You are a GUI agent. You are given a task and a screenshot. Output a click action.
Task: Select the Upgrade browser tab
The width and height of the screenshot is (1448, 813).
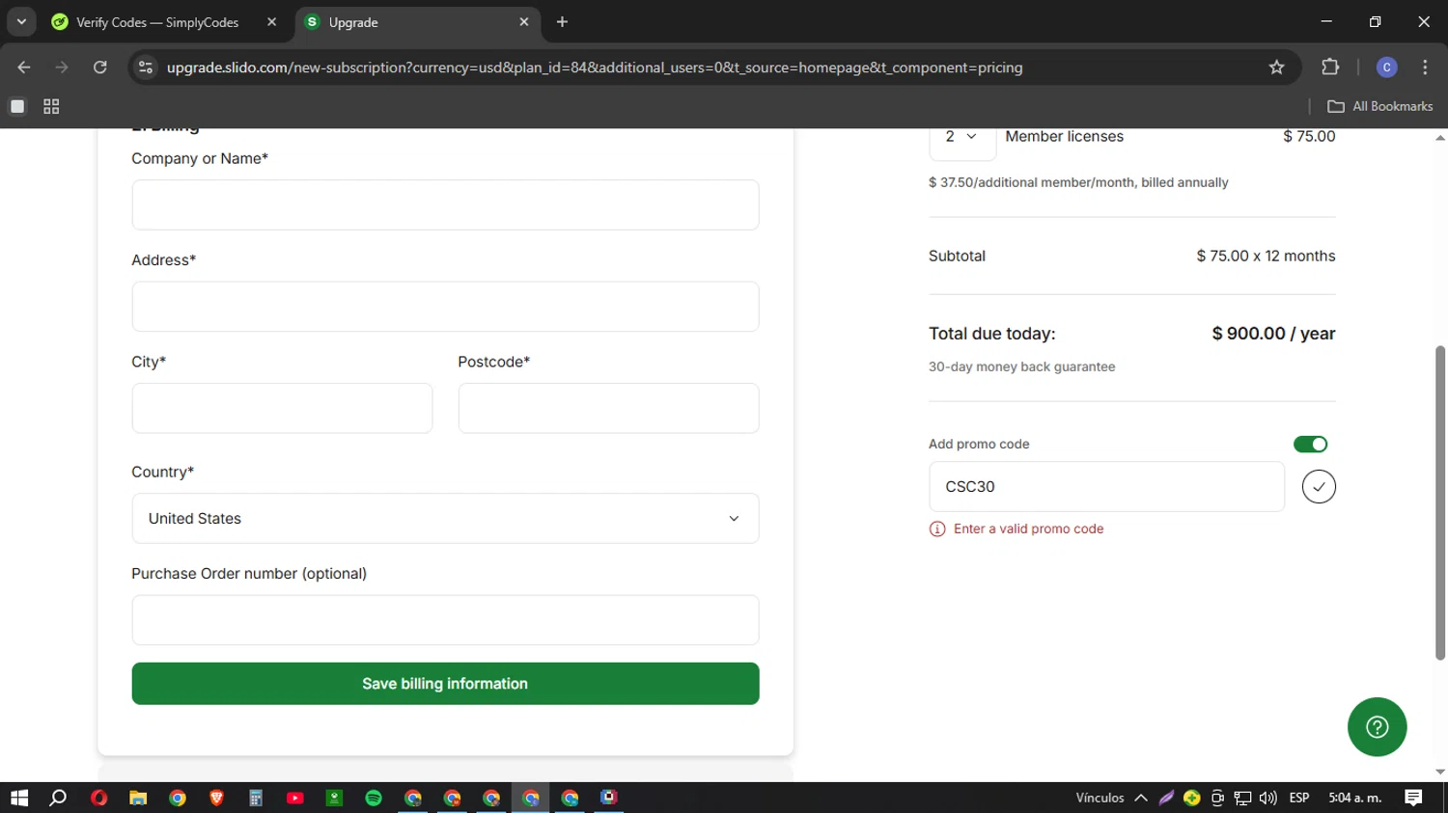(417, 22)
